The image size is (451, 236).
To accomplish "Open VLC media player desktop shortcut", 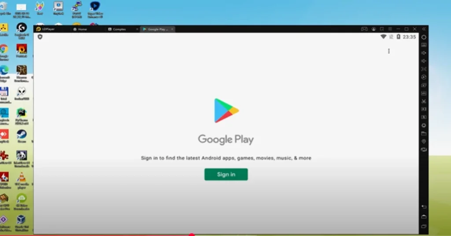I will tap(22, 181).
